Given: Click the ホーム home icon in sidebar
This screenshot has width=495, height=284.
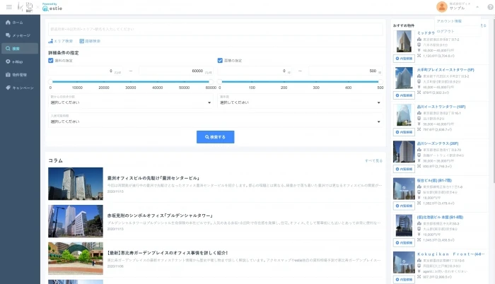Looking at the screenshot, I should (x=8, y=23).
